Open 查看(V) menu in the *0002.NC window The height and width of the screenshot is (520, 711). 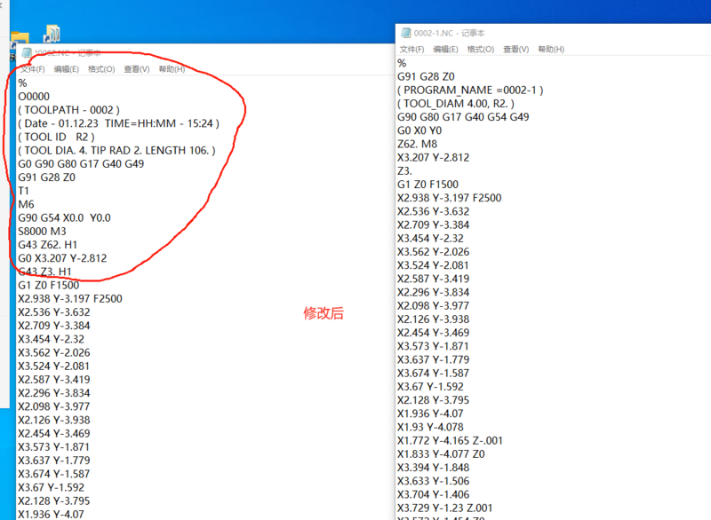137,69
